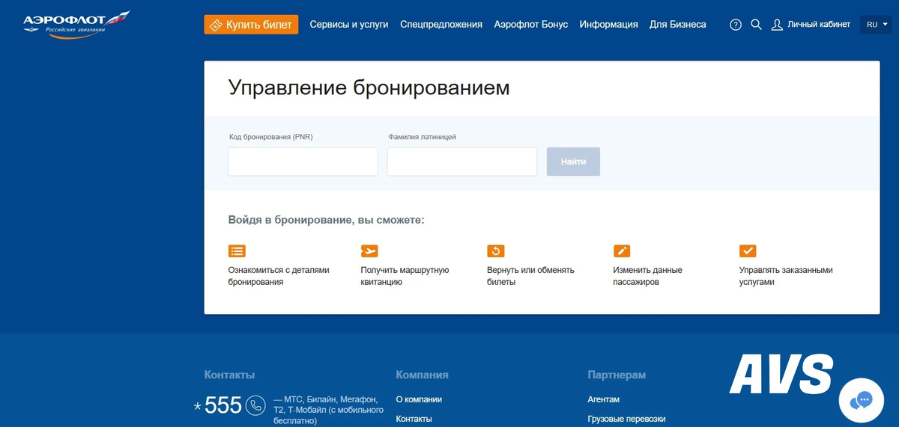Click text Управлять заказанными услугами
Screen dimensions: 899x427
[x=786, y=276]
